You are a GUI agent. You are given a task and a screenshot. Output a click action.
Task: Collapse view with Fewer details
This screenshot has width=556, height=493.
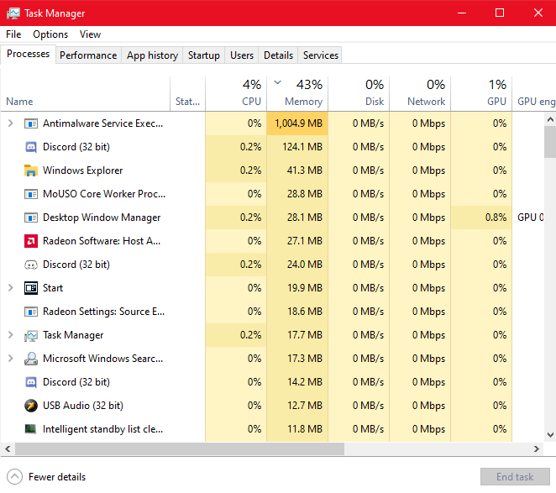pos(48,477)
